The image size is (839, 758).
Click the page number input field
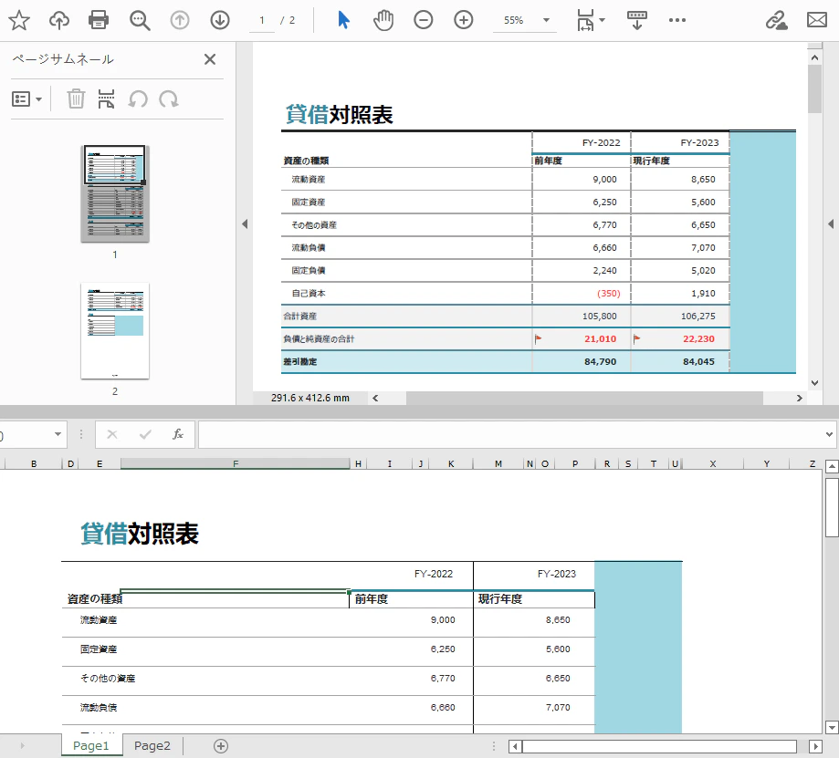(x=261, y=19)
